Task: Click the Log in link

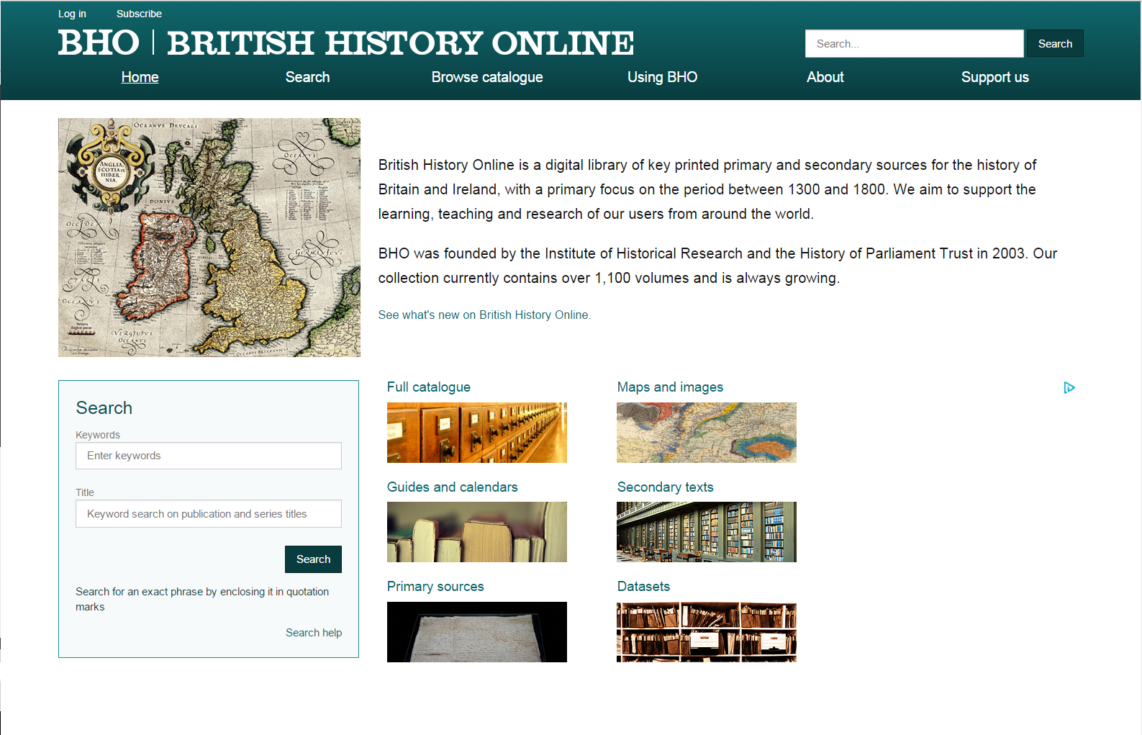Action: click(72, 14)
